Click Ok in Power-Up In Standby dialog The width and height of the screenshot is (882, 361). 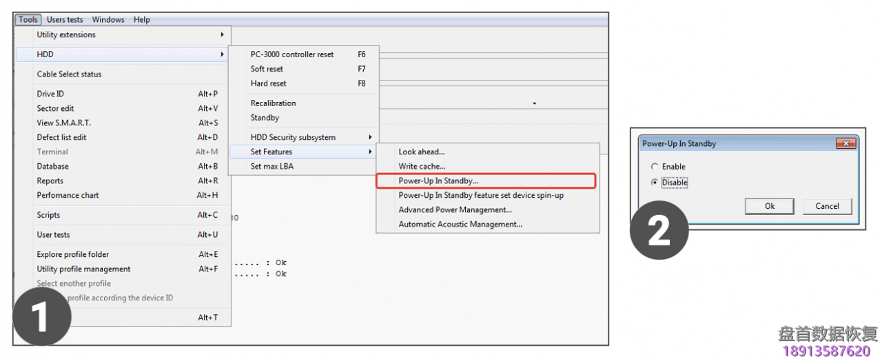coord(770,206)
